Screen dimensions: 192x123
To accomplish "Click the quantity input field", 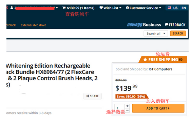I will [120, 108].
